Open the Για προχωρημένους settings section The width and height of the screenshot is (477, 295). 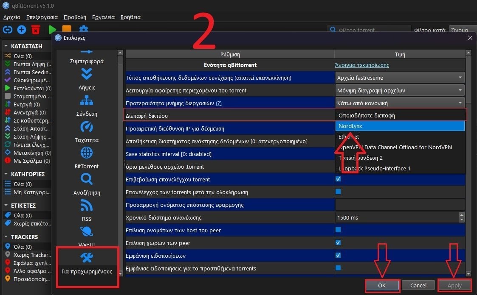click(87, 263)
